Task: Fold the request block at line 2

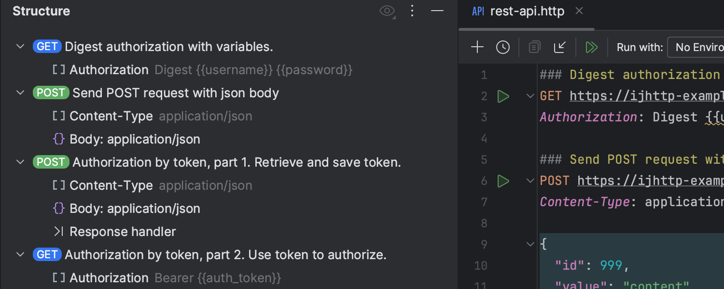Action: click(x=530, y=96)
